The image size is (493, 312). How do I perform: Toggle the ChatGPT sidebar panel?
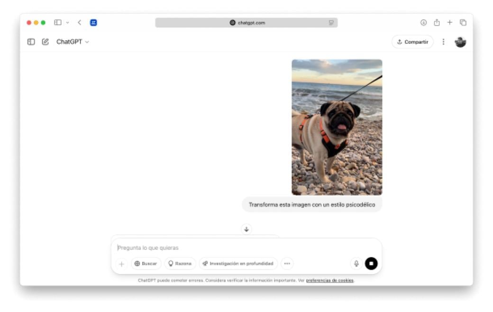point(31,42)
